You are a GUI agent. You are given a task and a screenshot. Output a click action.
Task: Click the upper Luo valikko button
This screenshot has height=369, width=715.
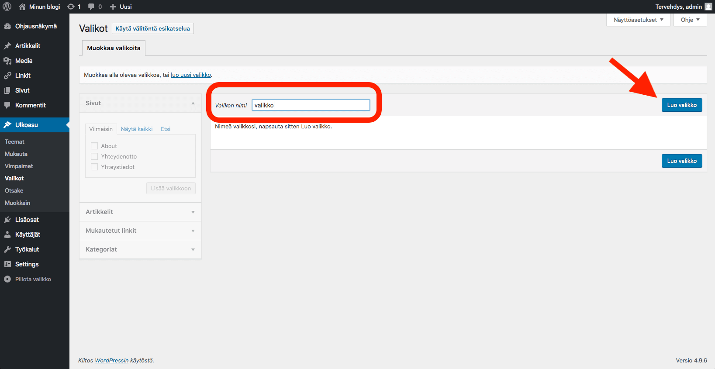(682, 105)
